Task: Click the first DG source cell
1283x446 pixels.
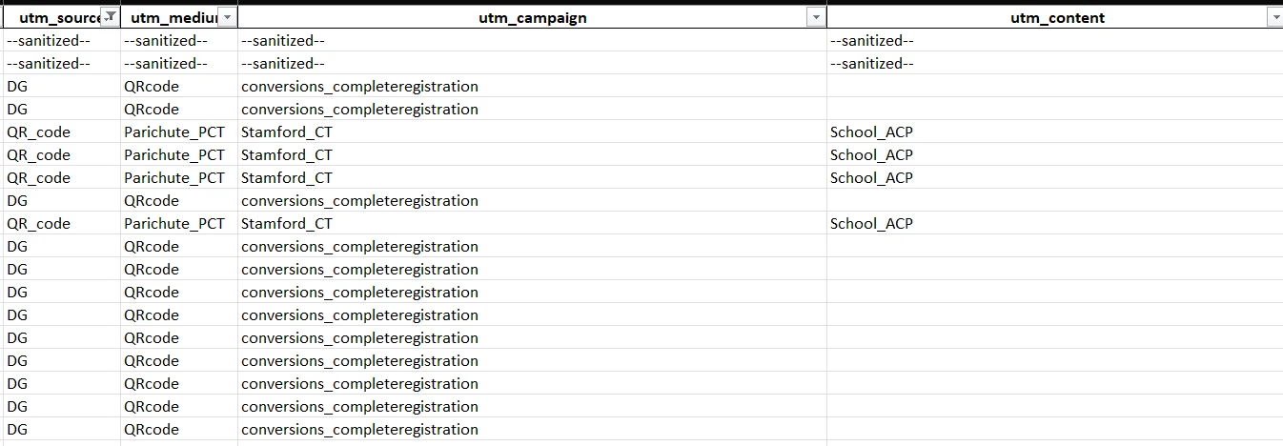Action: [61, 86]
